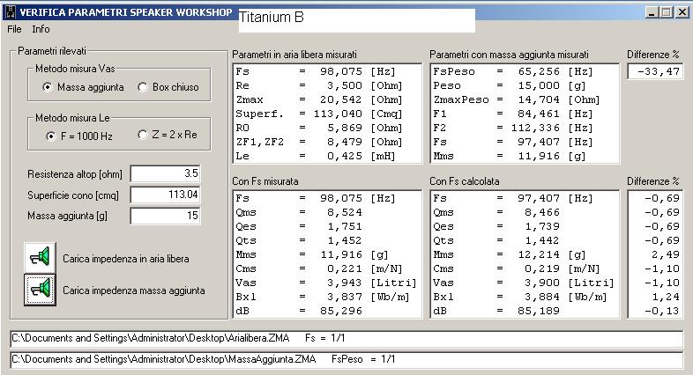
Task: Click the Titanium B text box
Action: point(357,20)
